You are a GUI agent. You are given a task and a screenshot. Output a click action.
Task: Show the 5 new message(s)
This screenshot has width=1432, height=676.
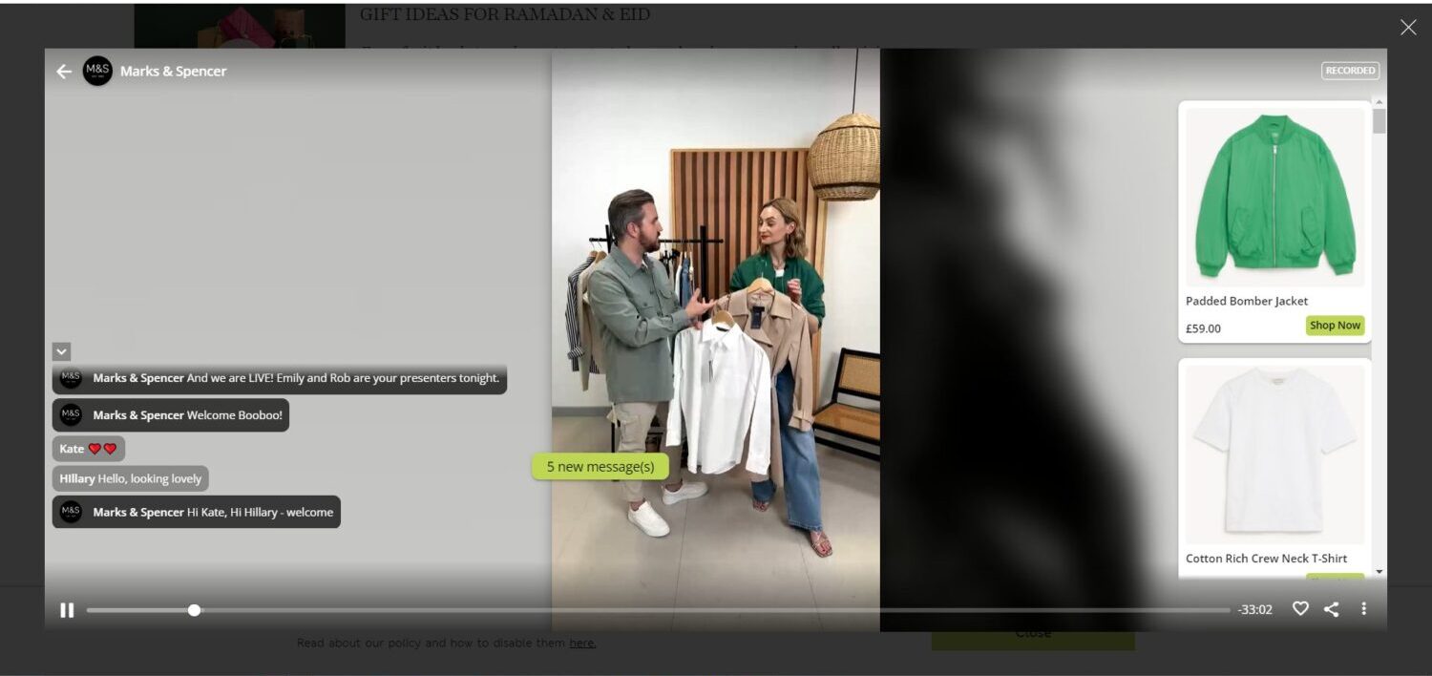tap(600, 466)
